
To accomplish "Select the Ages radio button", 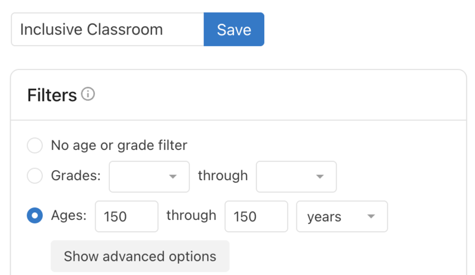I will click(x=35, y=216).
